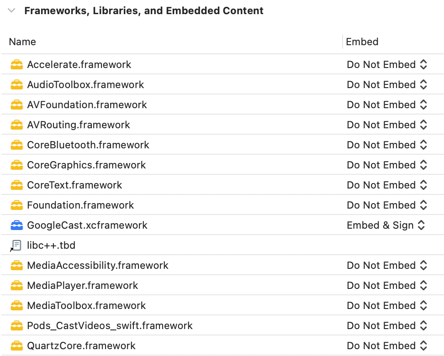Select the libc++.tbd library row

click(51, 246)
